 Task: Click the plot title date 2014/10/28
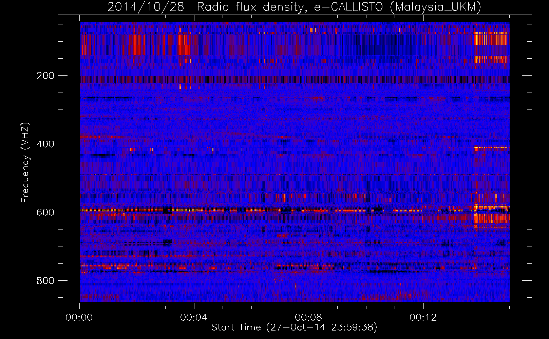click(x=146, y=7)
